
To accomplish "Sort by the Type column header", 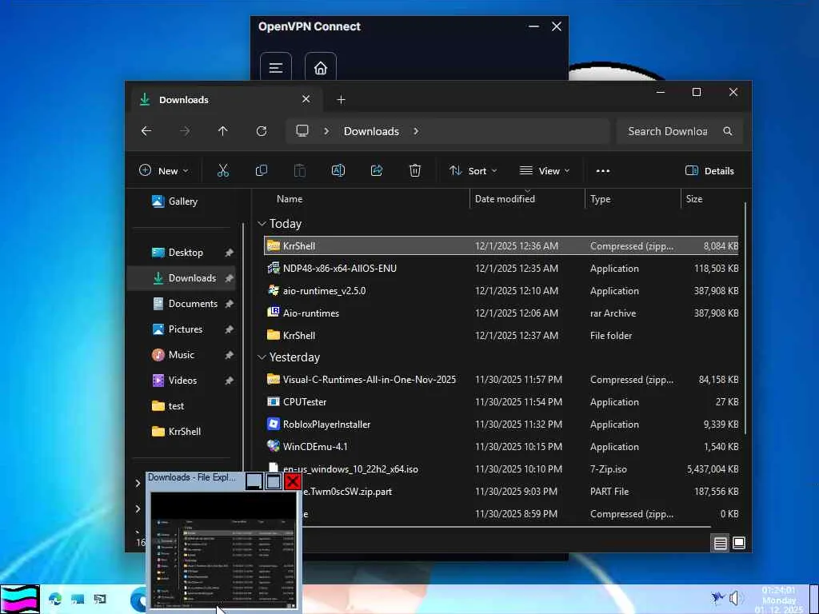I will click(x=600, y=199).
